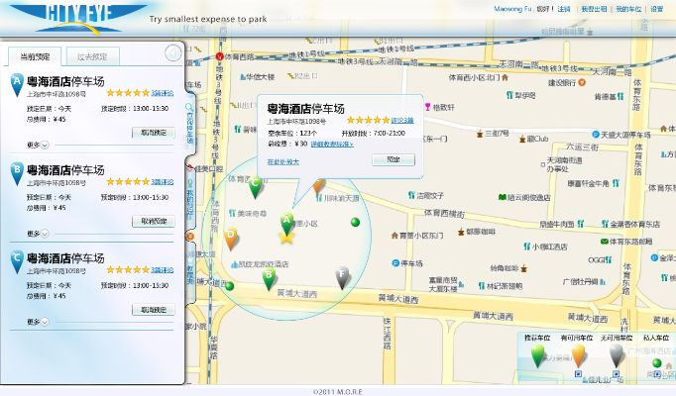The height and width of the screenshot is (396, 676).
Task: Click the 预定 button in the map popup
Action: [394, 159]
